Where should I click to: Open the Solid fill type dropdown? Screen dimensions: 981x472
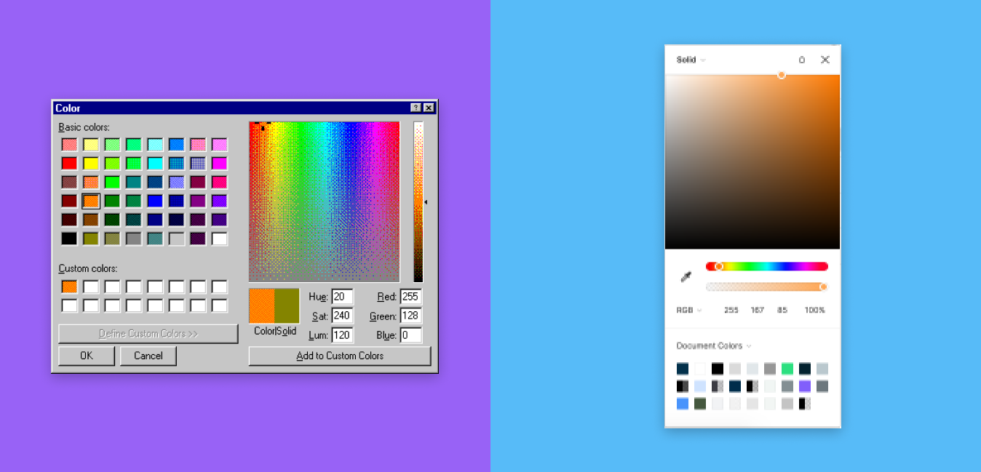click(x=689, y=60)
